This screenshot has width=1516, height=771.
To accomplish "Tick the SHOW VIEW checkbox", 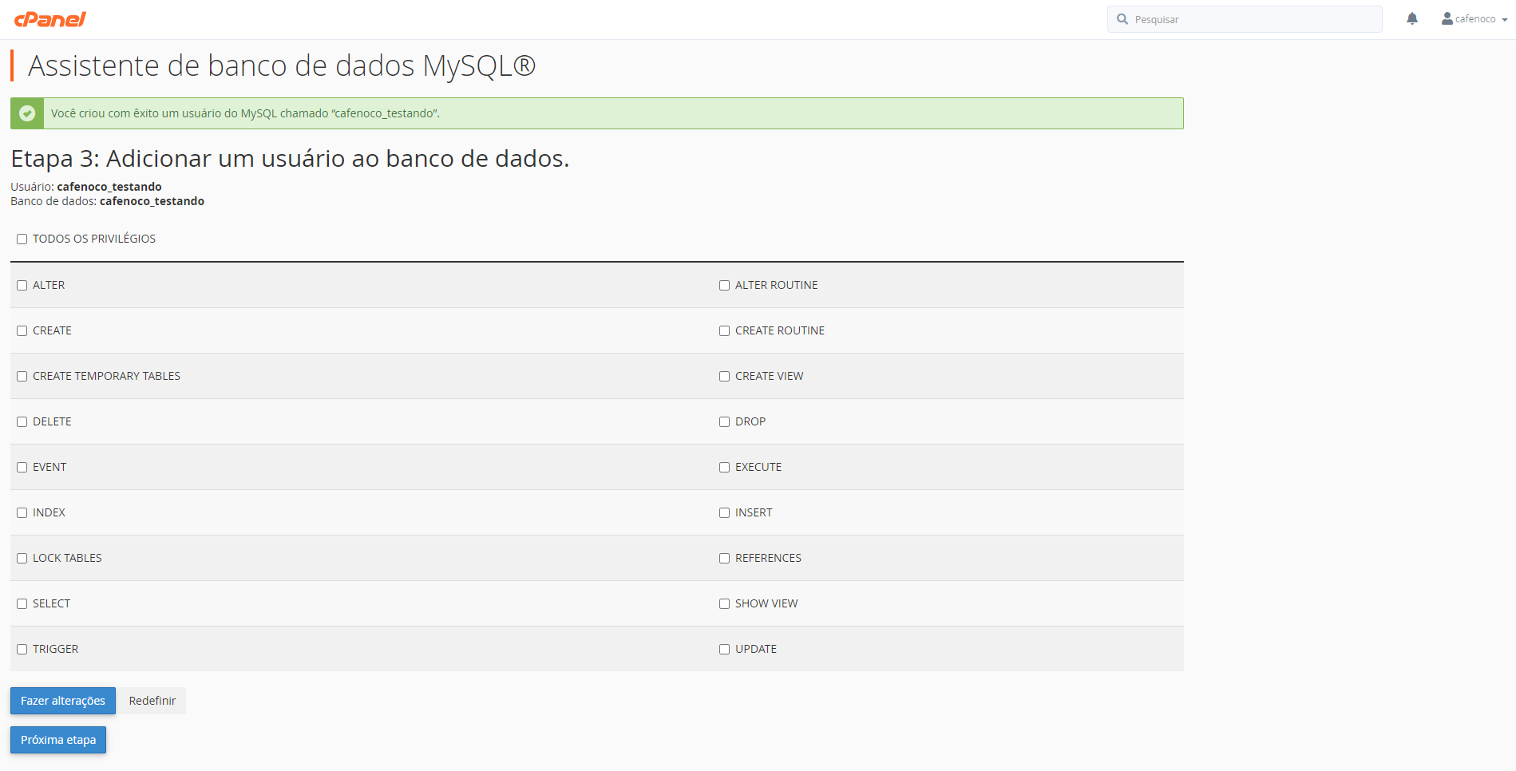I will (x=725, y=603).
